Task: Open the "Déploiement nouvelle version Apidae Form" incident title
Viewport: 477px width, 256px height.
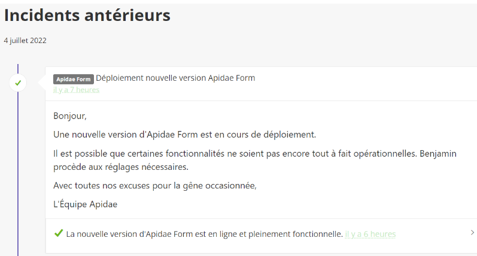Action: (175, 78)
